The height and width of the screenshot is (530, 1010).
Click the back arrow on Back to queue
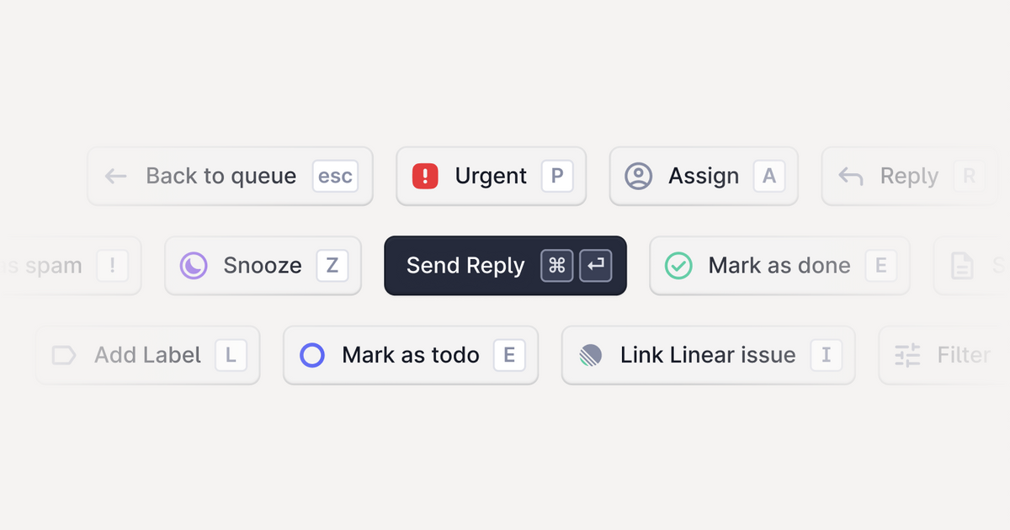click(114, 176)
